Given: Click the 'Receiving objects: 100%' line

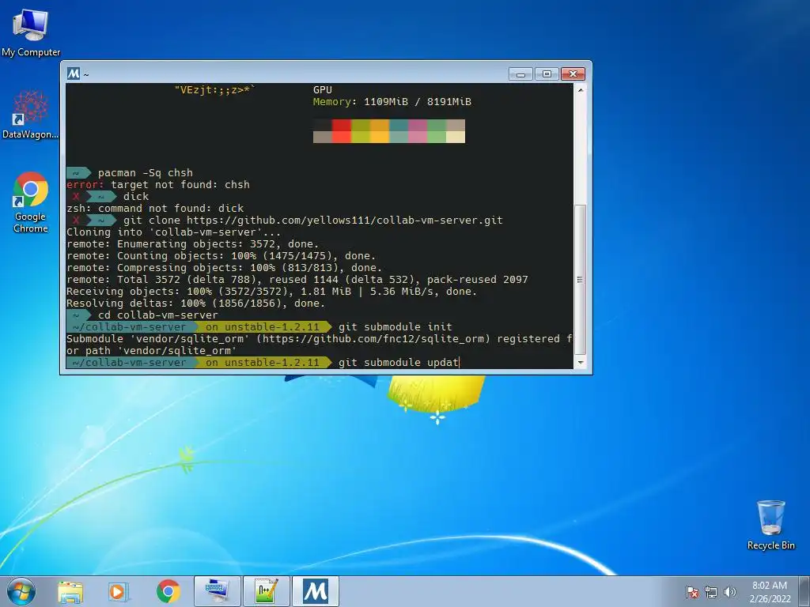Looking at the screenshot, I should 272,292.
